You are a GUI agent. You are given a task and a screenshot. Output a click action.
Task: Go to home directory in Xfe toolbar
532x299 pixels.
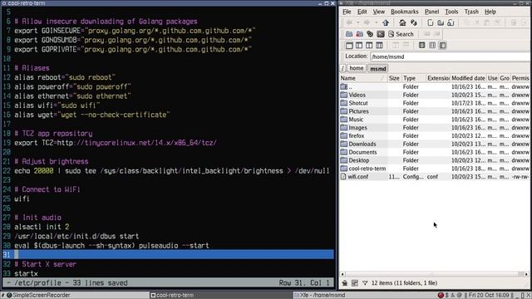coord(402,22)
